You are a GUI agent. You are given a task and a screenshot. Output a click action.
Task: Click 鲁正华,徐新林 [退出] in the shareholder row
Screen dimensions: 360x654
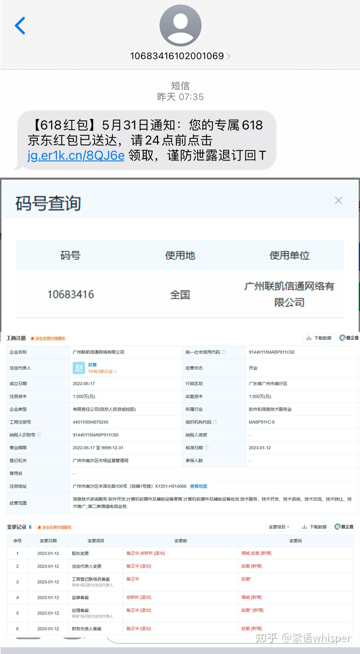(146, 553)
